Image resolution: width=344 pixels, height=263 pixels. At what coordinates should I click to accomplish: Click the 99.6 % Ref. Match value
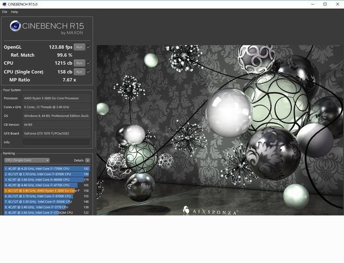pos(65,55)
